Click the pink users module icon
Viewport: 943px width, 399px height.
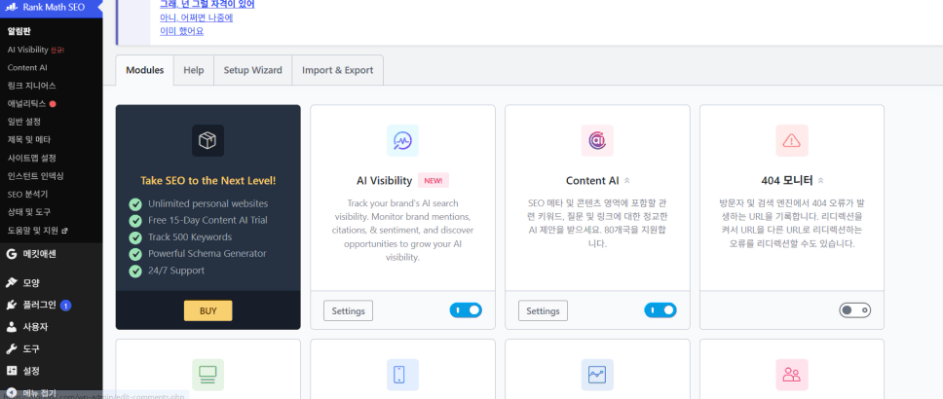click(792, 375)
